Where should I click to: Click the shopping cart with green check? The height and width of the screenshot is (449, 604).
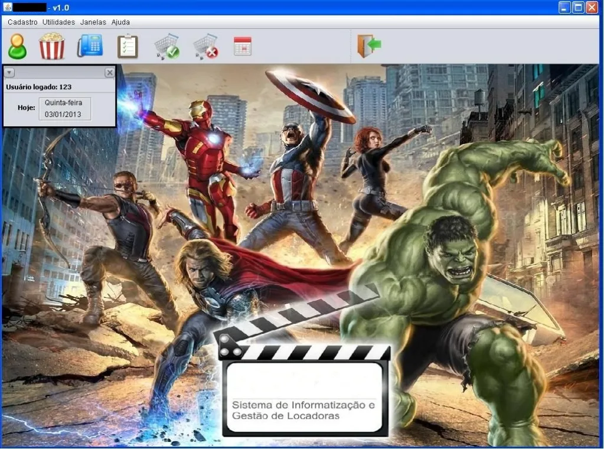click(167, 47)
